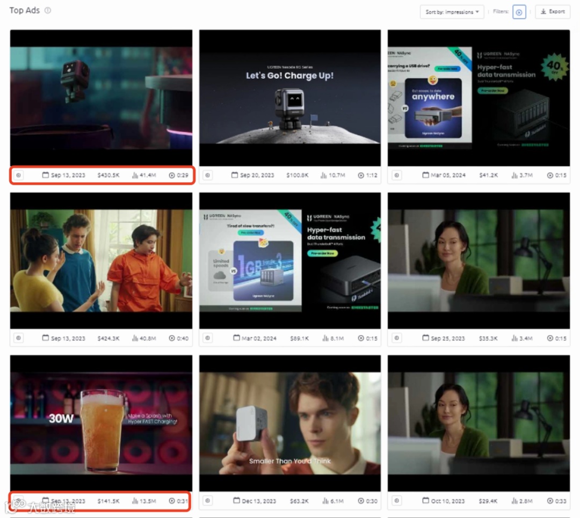The height and width of the screenshot is (518, 580).
Task: Click the 0:15 duration on the $89.1K ad
Action: [372, 338]
